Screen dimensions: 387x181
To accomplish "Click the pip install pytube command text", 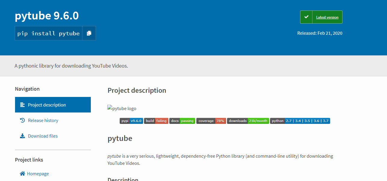I will pos(48,33).
